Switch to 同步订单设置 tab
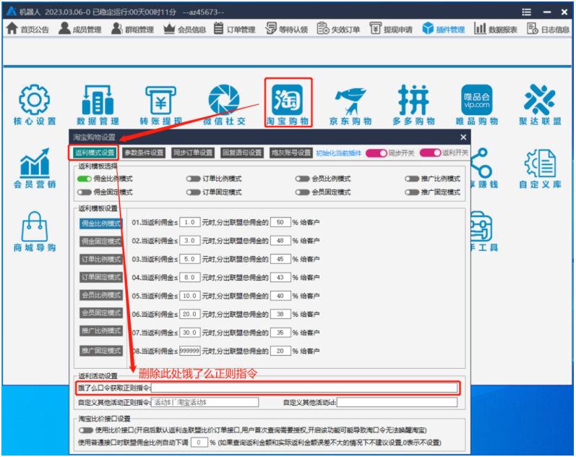 click(x=193, y=153)
